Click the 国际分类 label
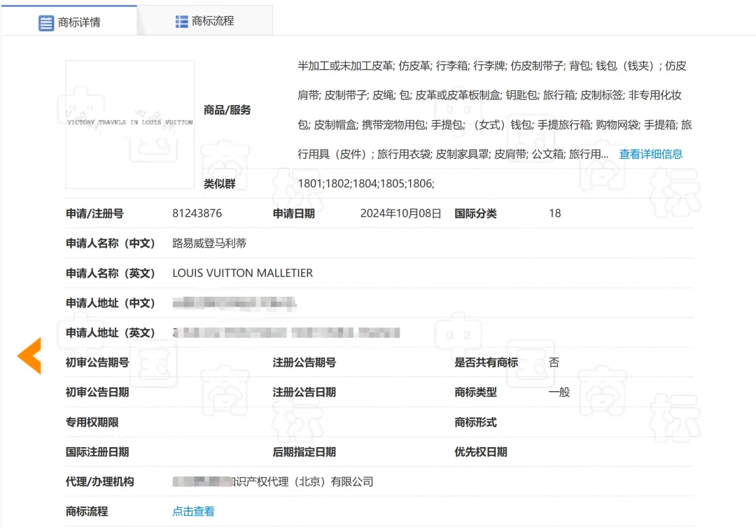The height and width of the screenshot is (529, 756). pos(475,213)
